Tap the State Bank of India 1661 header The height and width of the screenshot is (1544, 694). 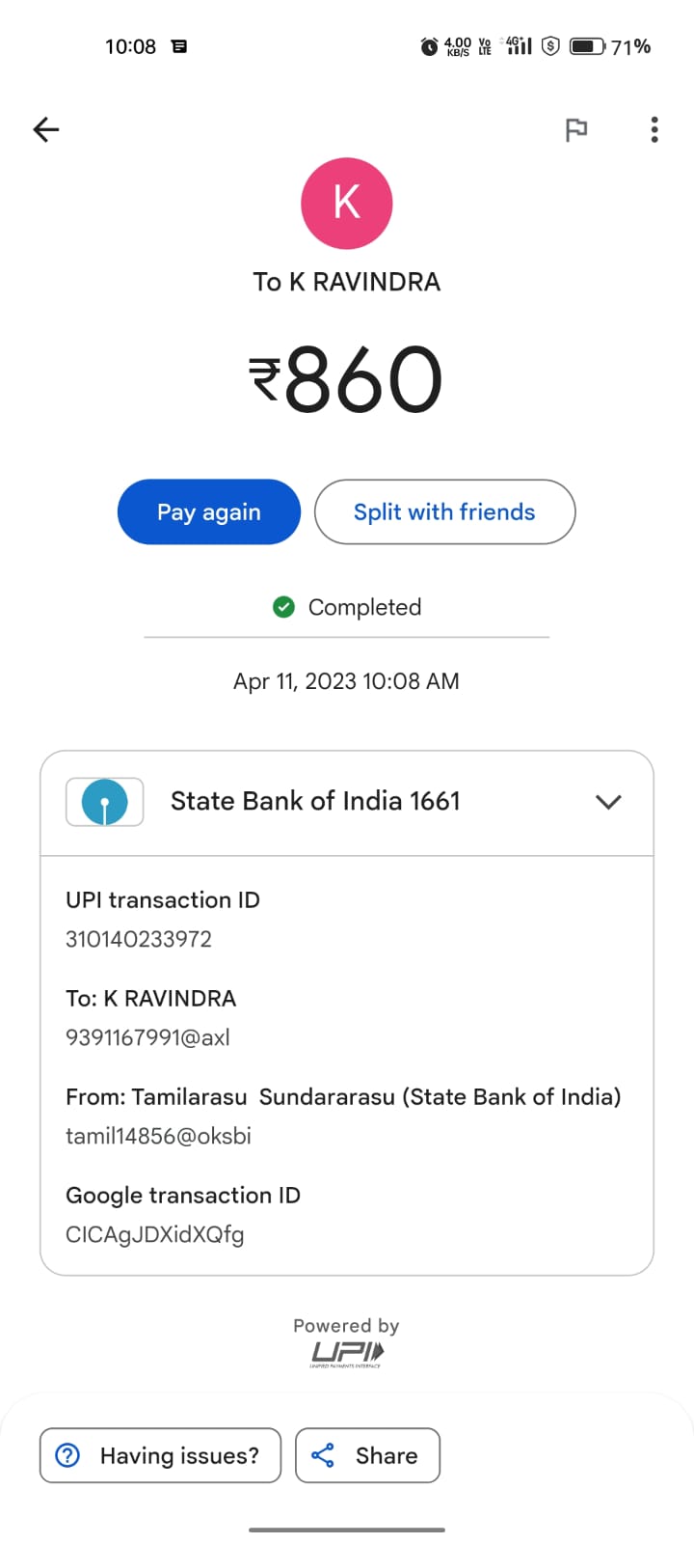pyautogui.click(x=315, y=801)
